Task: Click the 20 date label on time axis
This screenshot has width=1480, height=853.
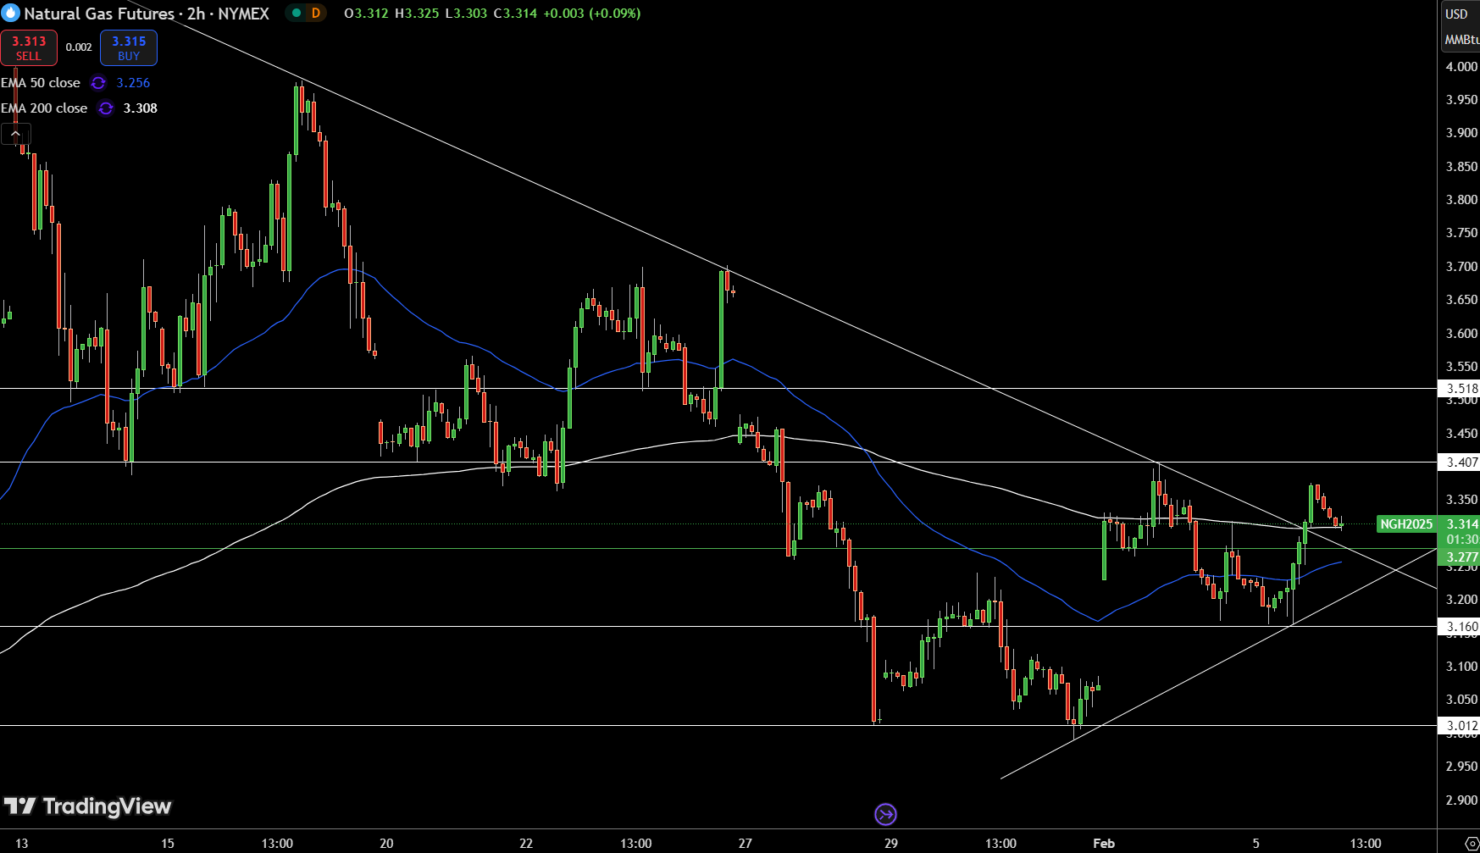Action: tap(386, 844)
